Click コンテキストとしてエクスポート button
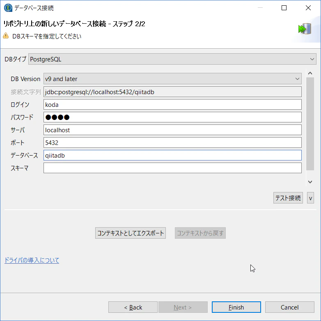This screenshot has width=321, height=321. tap(131, 233)
